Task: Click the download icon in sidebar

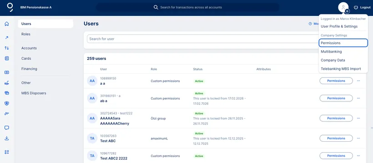Action: tap(7, 138)
